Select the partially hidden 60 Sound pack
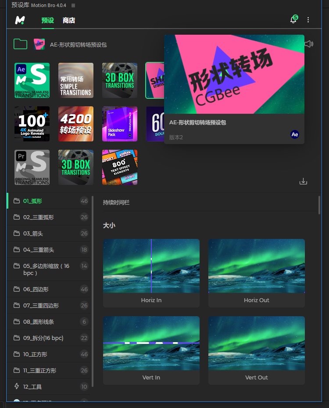The width and height of the screenshot is (329, 408). click(155, 124)
